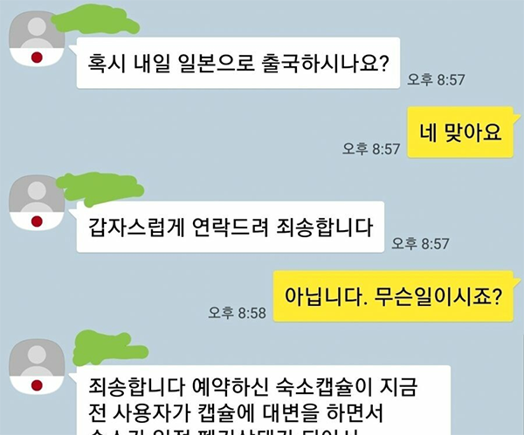Tap timestamp '오후 8:57' beside first message
The image size is (524, 435).
coord(436,79)
